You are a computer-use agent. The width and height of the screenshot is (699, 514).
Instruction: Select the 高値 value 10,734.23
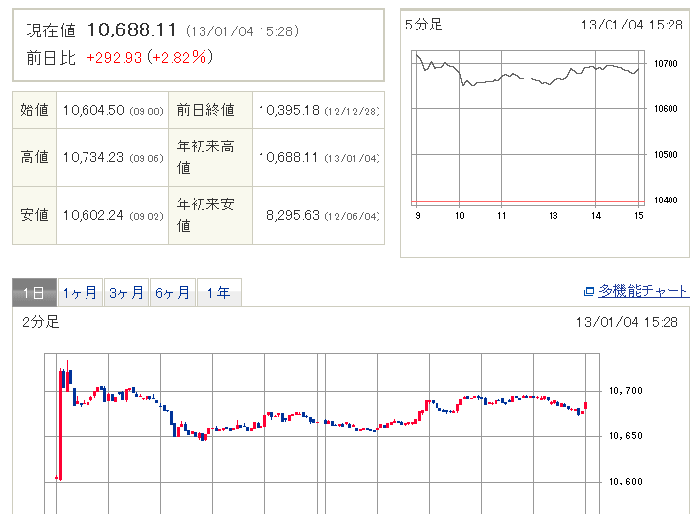92,157
